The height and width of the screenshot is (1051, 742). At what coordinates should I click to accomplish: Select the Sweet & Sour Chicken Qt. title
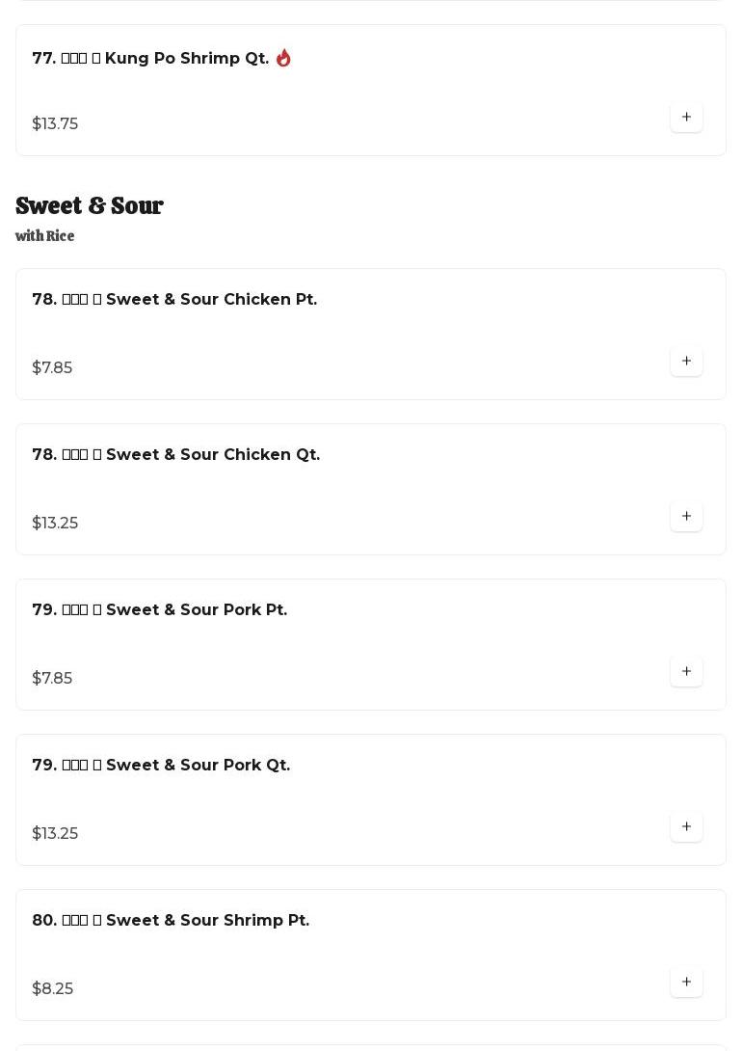click(x=175, y=455)
